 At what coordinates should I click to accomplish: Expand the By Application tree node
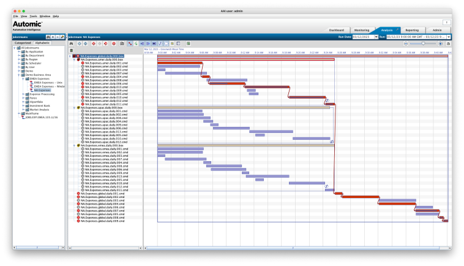[18, 51]
